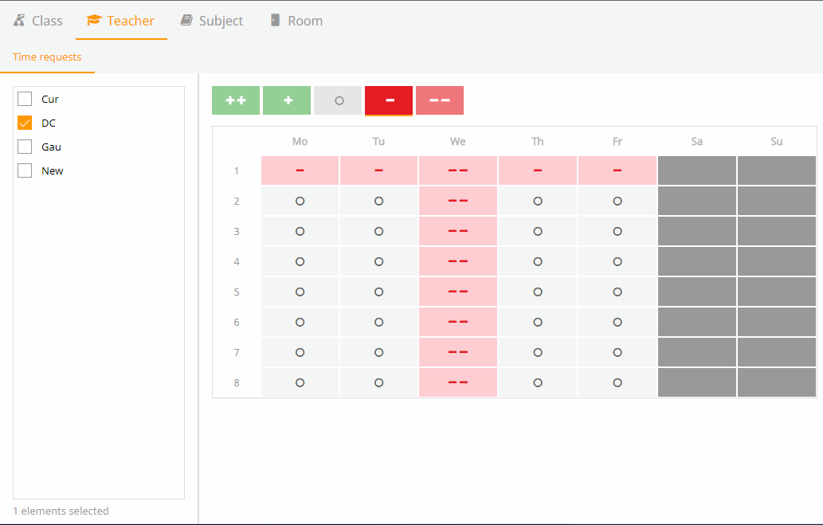Click Monday period 1 cell
This screenshot has height=525, width=823.
click(300, 170)
